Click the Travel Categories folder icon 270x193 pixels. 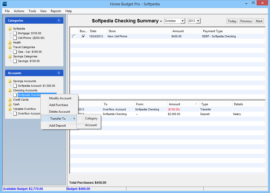coord(10,47)
